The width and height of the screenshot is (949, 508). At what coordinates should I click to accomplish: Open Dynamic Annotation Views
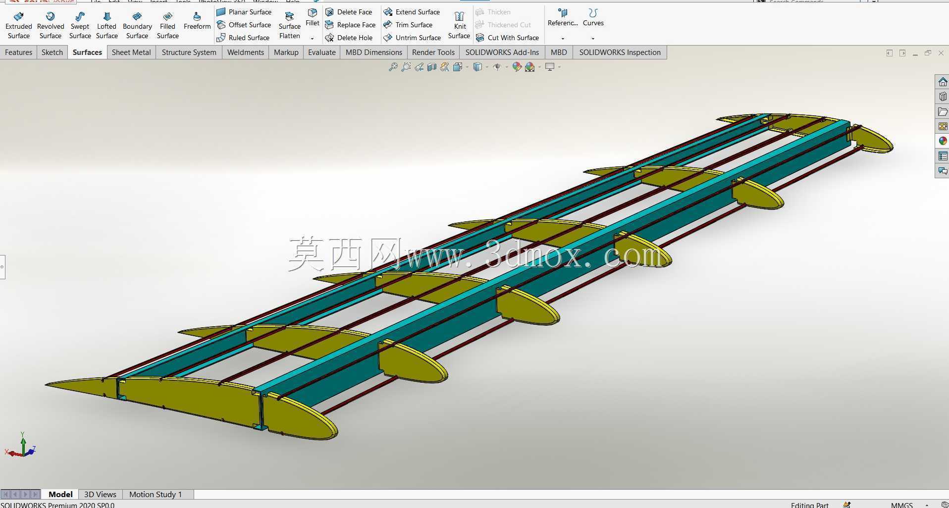445,67
